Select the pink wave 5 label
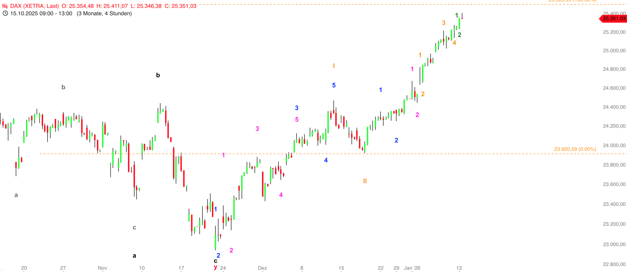This screenshot has width=627, height=272. point(297,120)
